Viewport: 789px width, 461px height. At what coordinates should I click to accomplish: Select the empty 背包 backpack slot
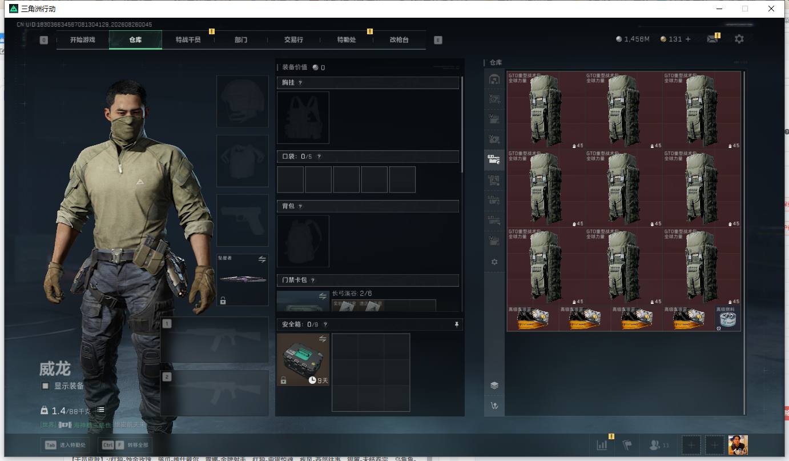(303, 241)
